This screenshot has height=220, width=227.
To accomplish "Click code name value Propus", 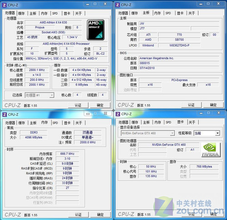I will (x=39, y=27).
